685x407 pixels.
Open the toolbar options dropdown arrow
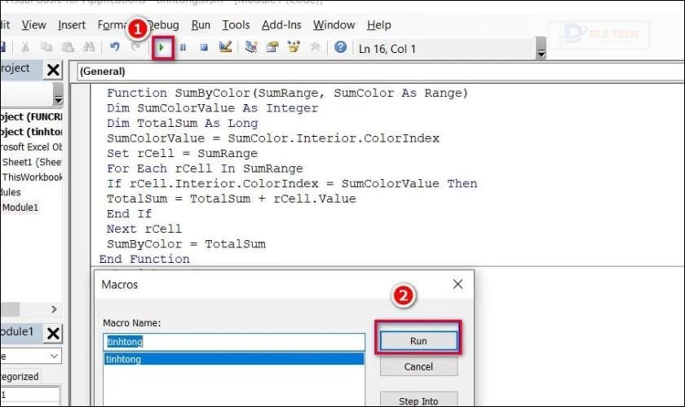541,48
